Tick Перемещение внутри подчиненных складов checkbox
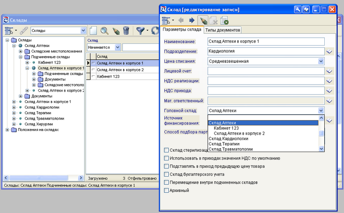Screen dimensions: 344x213 [166, 182]
